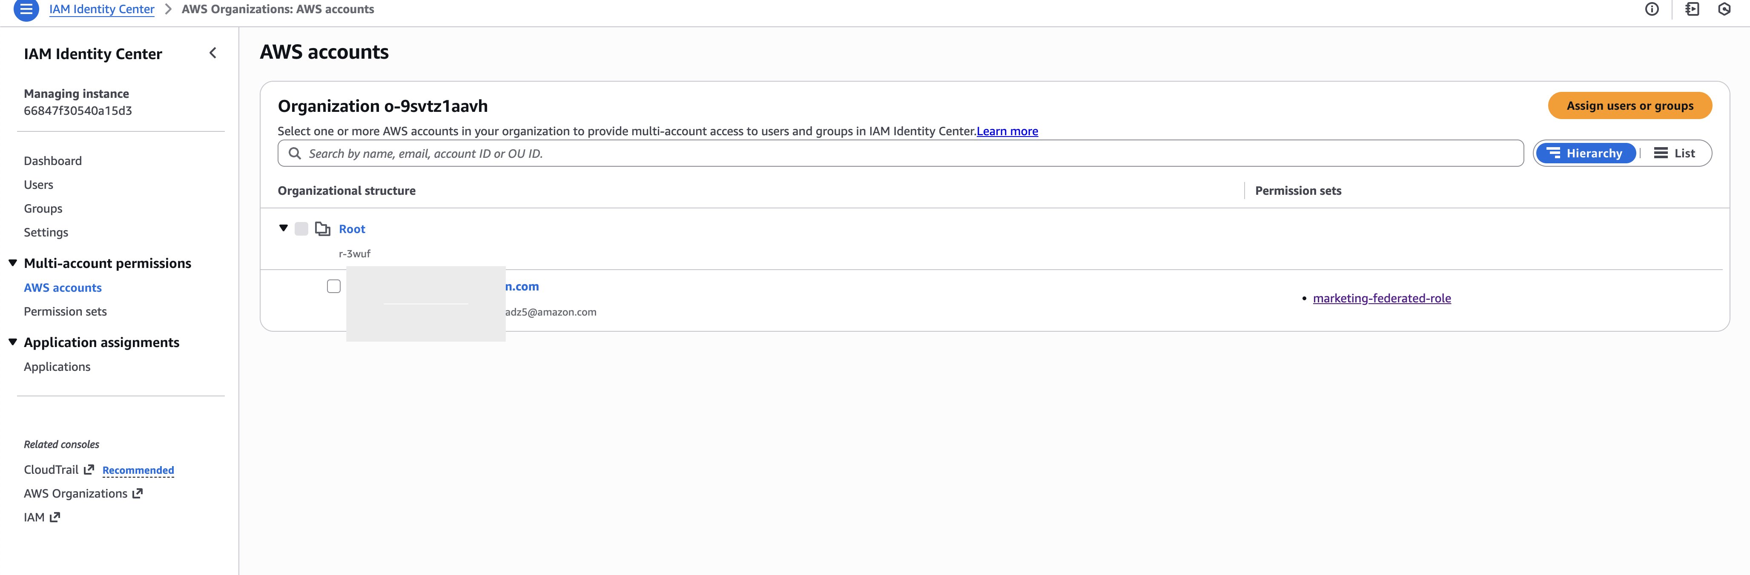1750x575 pixels.
Task: Collapse the Application assignments section
Action: click(12, 342)
